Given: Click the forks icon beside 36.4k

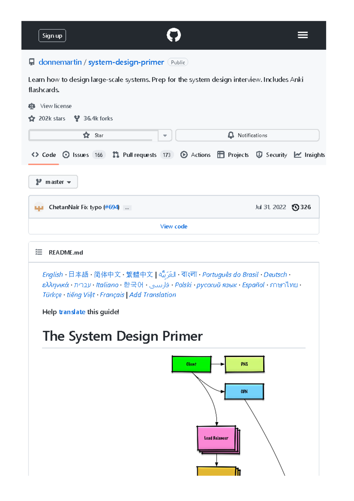Looking at the screenshot, I should (77, 119).
